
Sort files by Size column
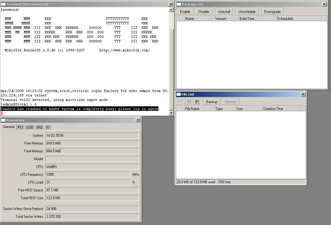(249, 109)
